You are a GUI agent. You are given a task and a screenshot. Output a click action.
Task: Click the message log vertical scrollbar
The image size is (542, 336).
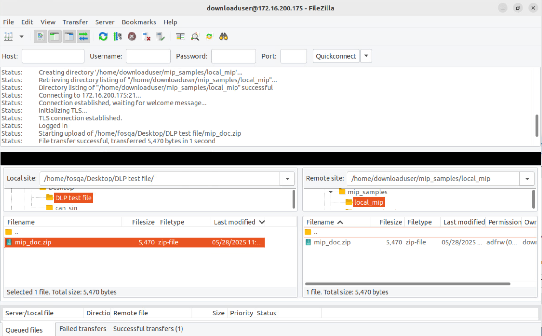click(537, 126)
